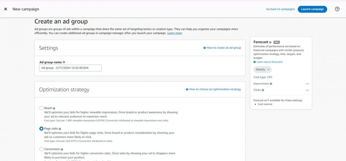346x161 pixels.
Task: Click info icon next to Forecast heading
Action: click(x=270, y=42)
